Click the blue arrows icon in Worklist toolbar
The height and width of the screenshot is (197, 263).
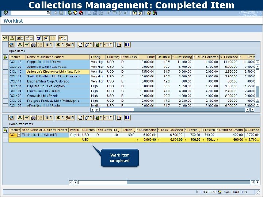pos(39,38)
